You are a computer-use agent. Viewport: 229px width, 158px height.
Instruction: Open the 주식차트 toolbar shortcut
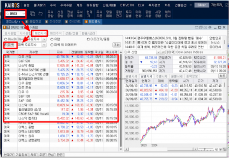tap(80, 14)
